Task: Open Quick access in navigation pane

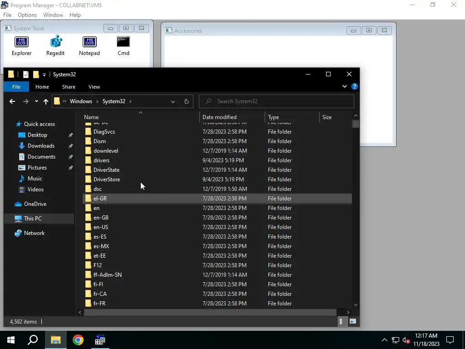Action: pos(39,124)
